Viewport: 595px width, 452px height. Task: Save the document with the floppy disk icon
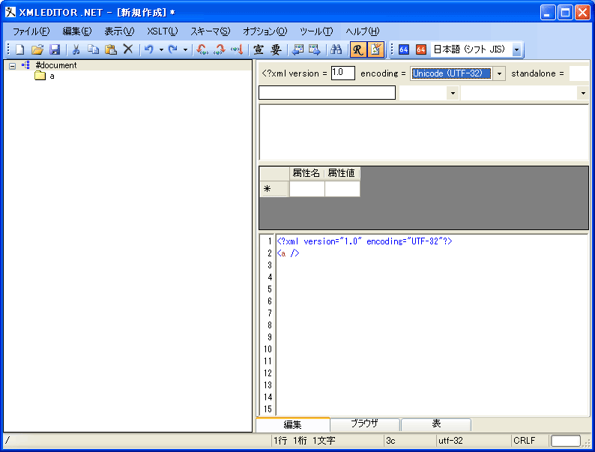coord(55,49)
